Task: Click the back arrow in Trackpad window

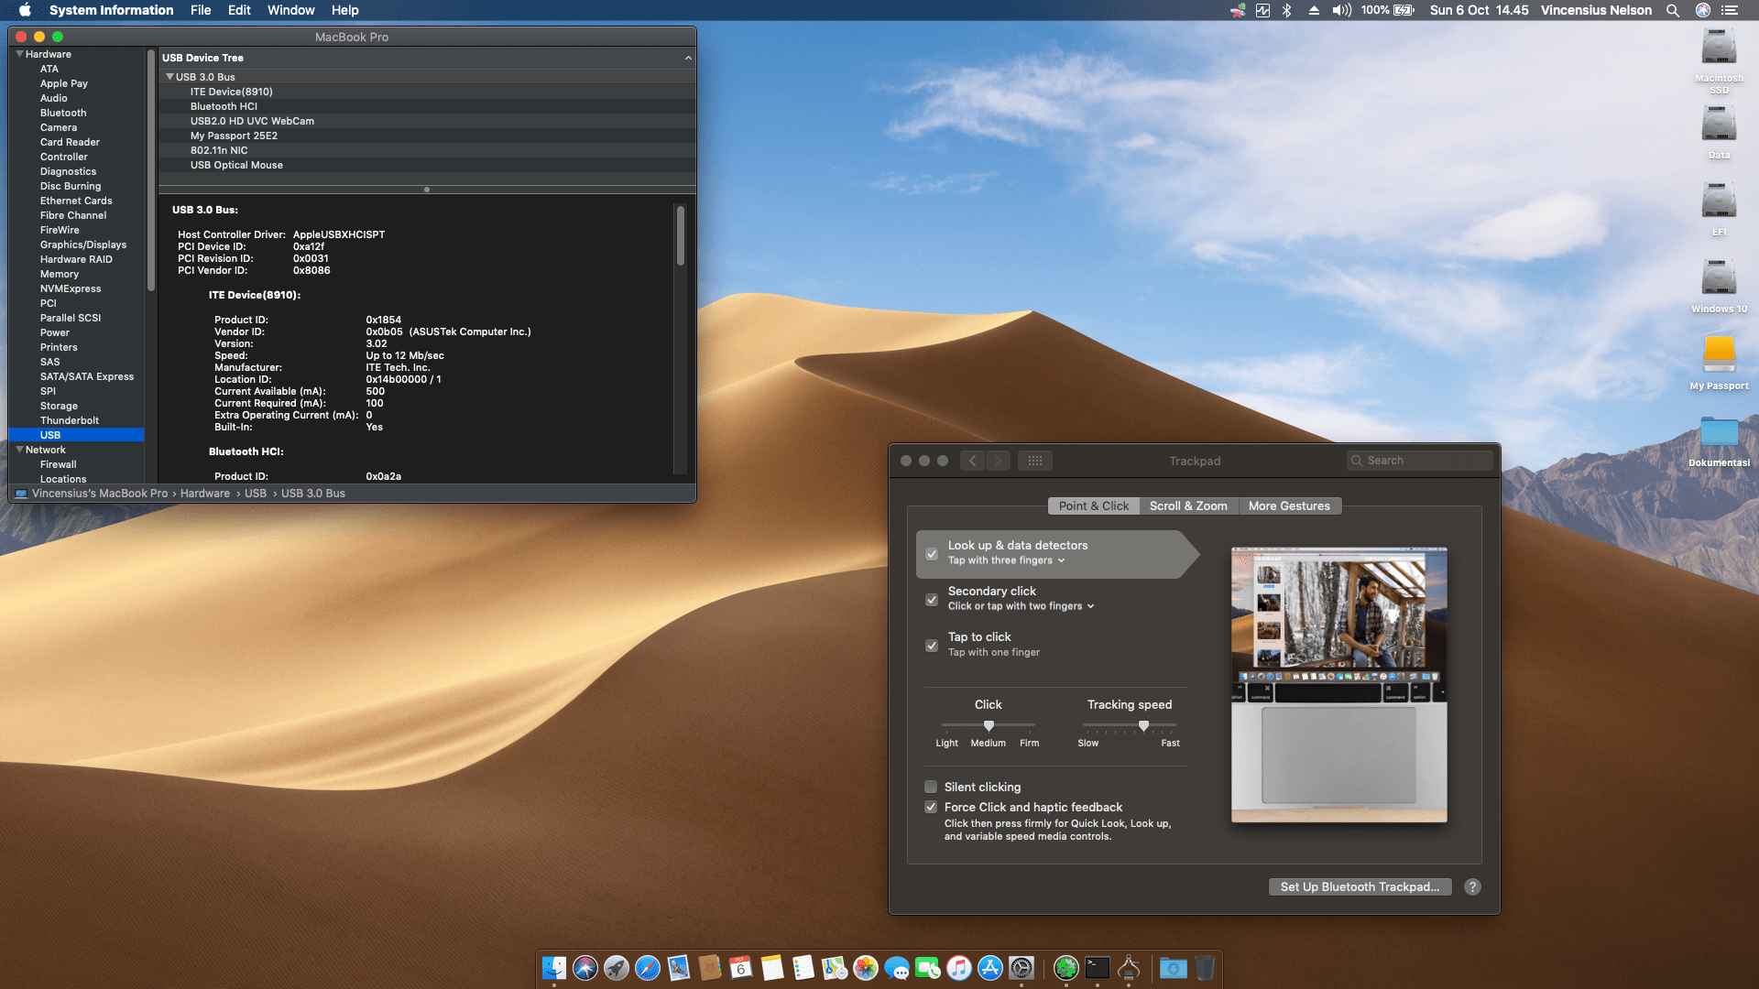Action: click(973, 461)
